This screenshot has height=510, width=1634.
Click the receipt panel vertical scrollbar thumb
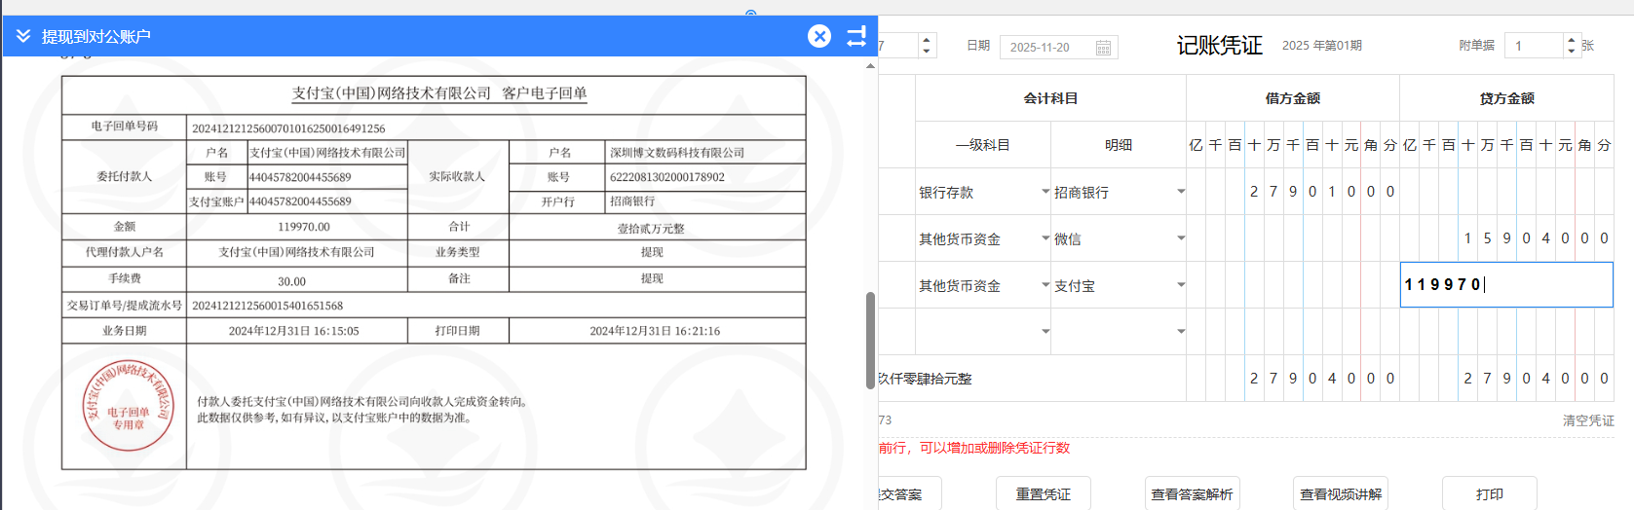click(870, 340)
